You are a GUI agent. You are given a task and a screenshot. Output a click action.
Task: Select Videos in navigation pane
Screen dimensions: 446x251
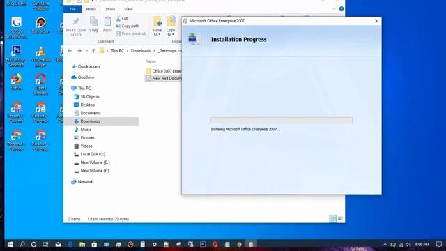[x=86, y=146]
